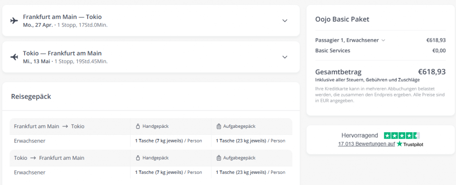
Task: Open the 17.013 Bewertungen Trustpilot link
Action: (x=366, y=144)
